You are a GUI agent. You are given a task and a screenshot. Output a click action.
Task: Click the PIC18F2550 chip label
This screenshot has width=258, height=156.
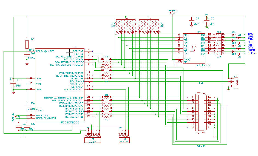pos(70,123)
